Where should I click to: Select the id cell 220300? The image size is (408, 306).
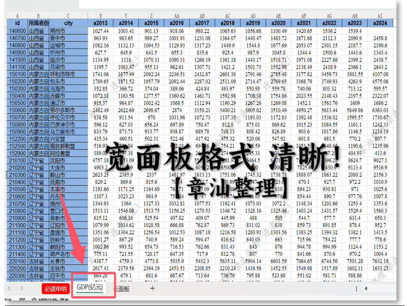[x=18, y=275]
